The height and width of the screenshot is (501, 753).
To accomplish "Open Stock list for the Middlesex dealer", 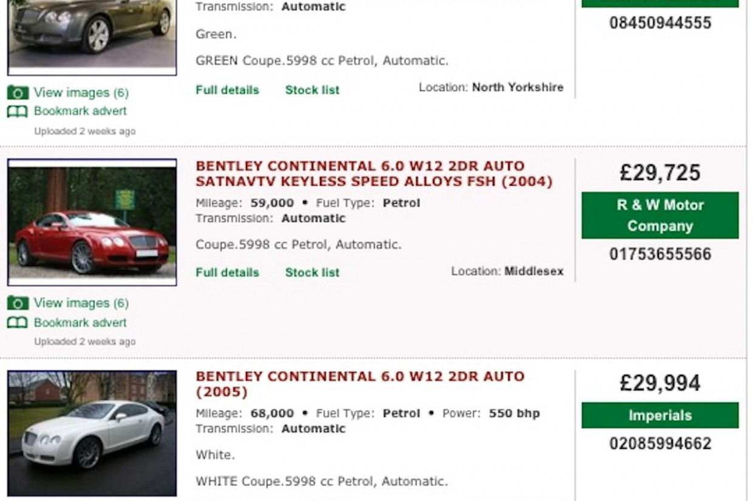I will 312,272.
